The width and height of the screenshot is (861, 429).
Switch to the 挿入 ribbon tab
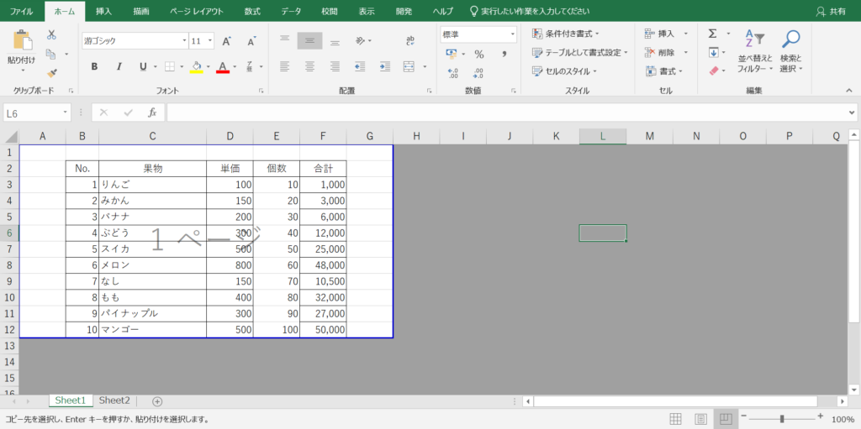(103, 11)
